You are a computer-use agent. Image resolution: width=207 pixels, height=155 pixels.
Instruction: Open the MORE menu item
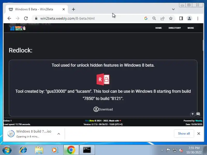click(x=191, y=28)
